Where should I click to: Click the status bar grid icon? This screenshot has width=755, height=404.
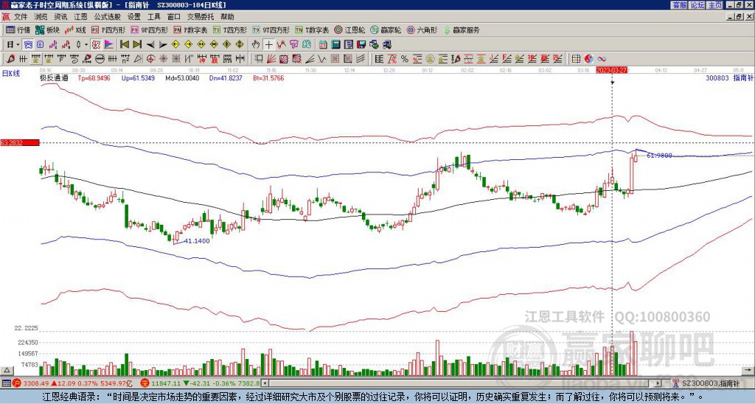(6, 383)
